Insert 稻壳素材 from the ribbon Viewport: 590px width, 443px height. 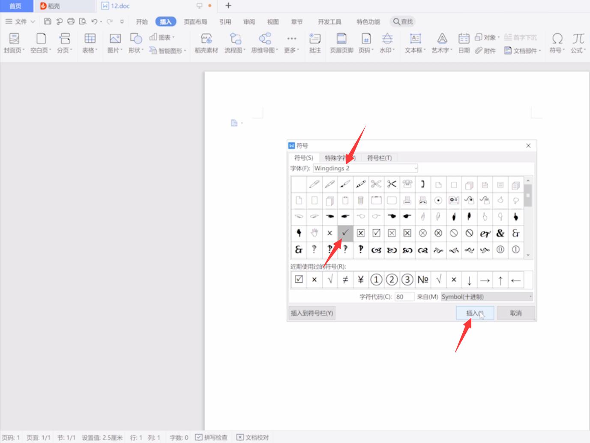click(x=207, y=43)
